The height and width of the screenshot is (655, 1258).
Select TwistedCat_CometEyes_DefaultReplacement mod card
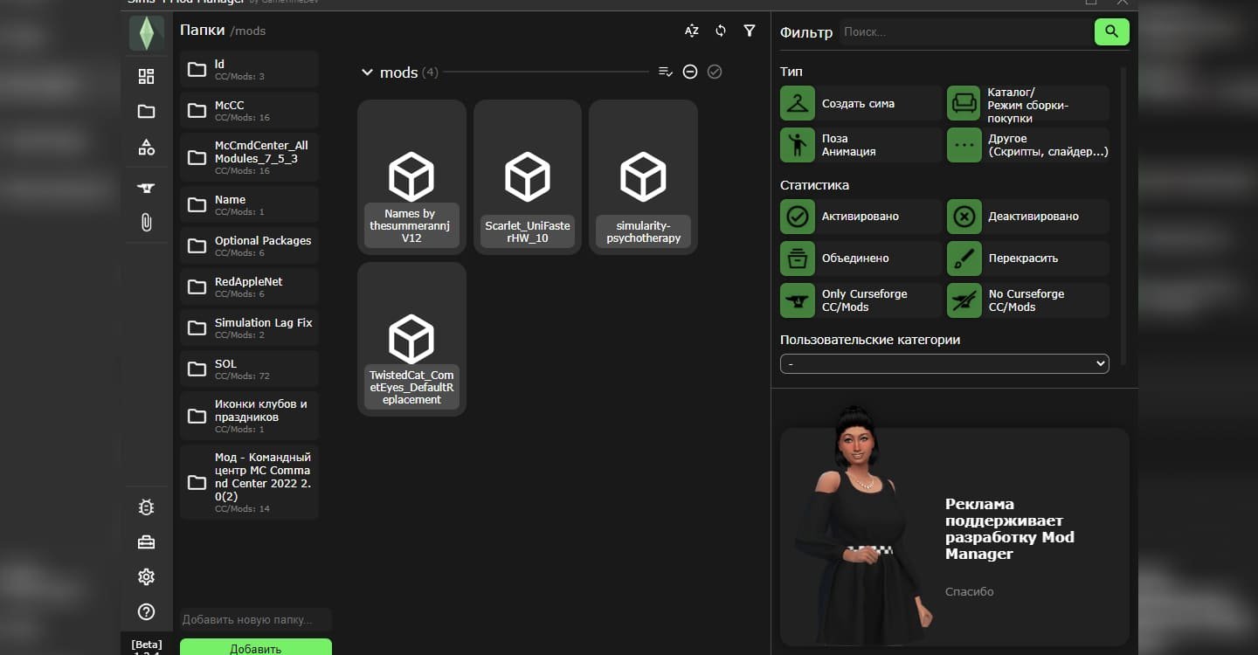411,339
